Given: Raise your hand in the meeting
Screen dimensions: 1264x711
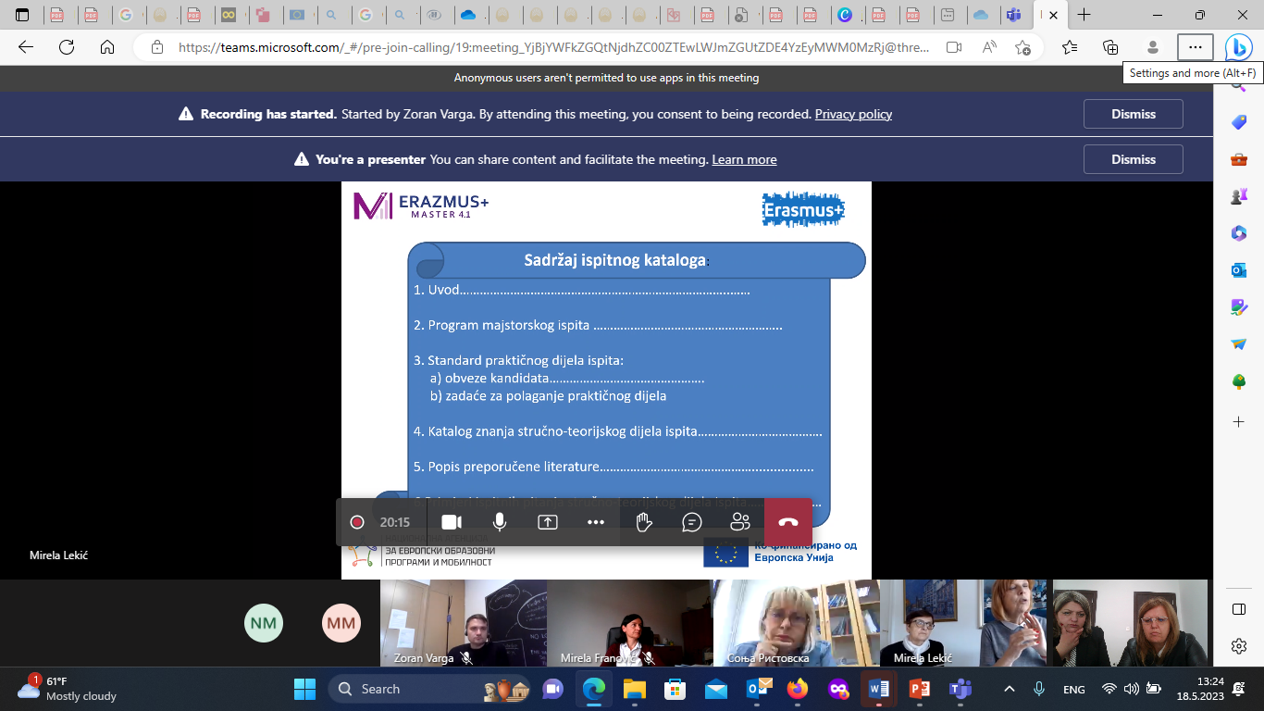Looking at the screenshot, I should (644, 522).
